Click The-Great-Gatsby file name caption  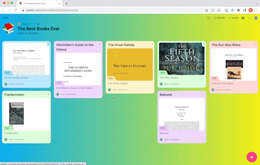click(118, 83)
